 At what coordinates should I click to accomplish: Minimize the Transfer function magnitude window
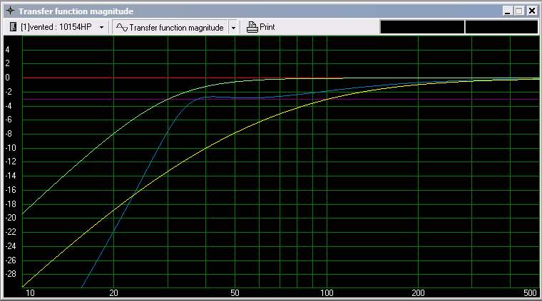click(507, 11)
